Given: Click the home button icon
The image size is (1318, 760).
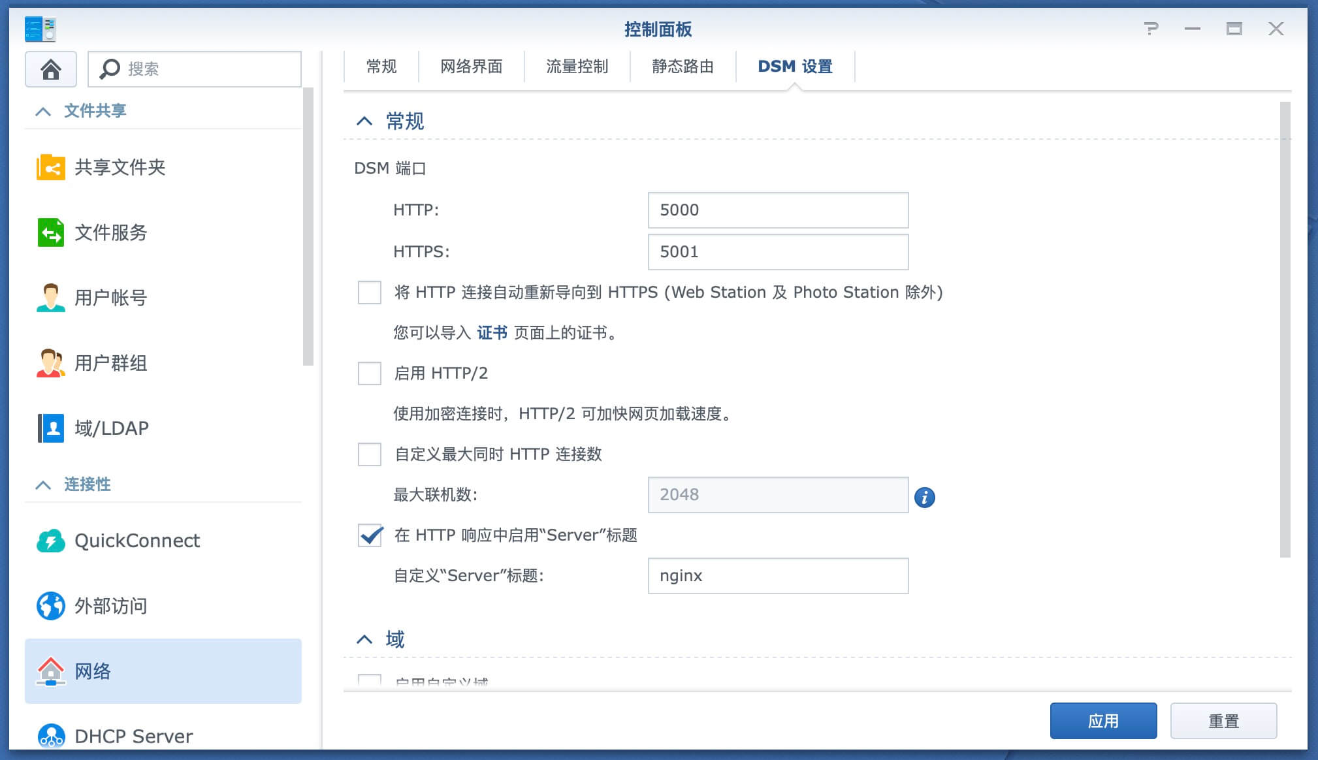Looking at the screenshot, I should pos(51,69).
